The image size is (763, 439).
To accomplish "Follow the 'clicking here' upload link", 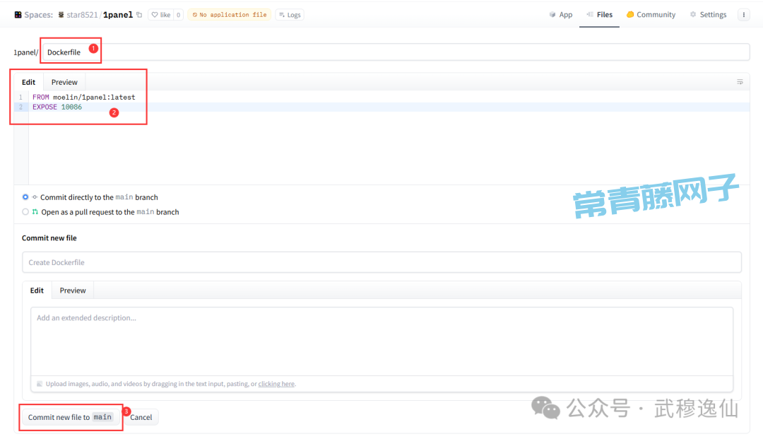I will pyautogui.click(x=276, y=384).
